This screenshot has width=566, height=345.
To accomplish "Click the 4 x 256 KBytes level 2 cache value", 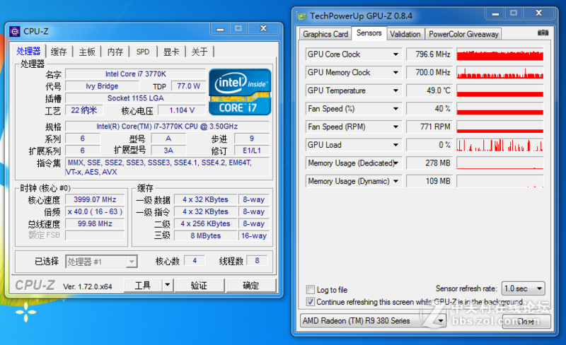I will click(x=205, y=223).
